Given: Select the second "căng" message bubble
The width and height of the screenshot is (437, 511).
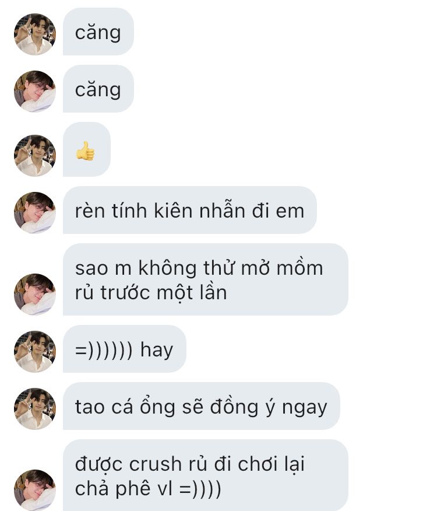Looking at the screenshot, I should (98, 89).
